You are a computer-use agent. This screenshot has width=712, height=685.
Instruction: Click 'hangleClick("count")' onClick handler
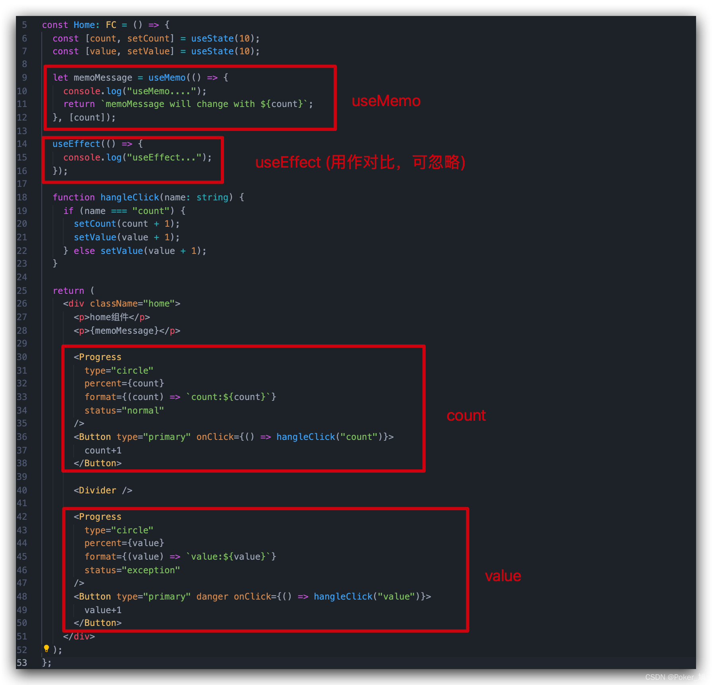point(330,437)
